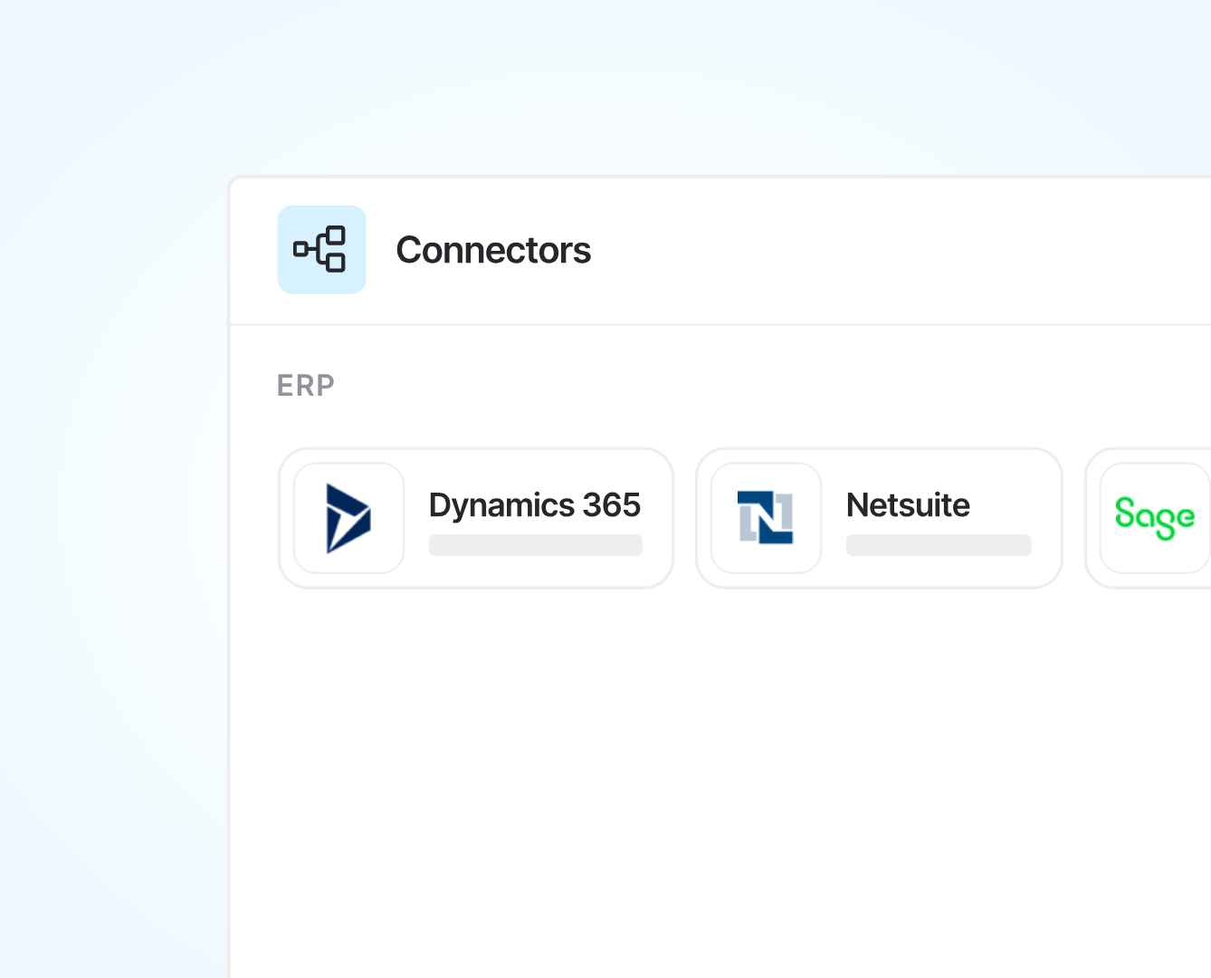Open the Dynamics 365 connector name
Screen dimensions: 1211x978
(x=534, y=504)
